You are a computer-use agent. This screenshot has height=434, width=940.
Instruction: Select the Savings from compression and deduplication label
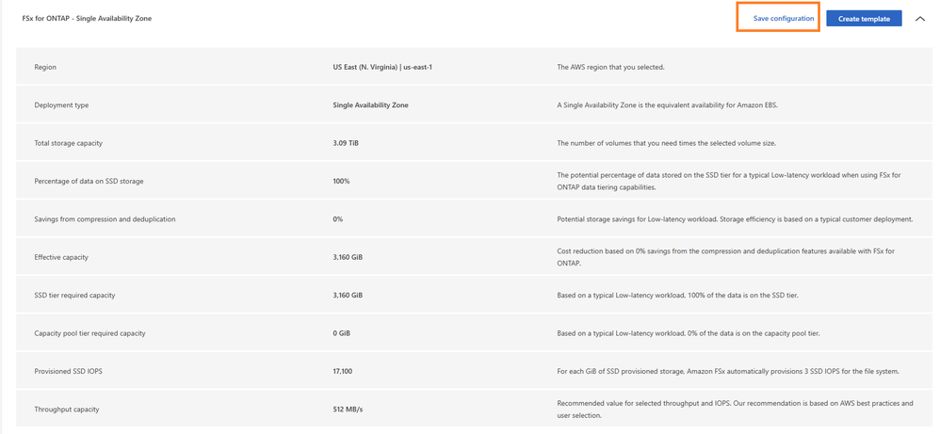(105, 219)
